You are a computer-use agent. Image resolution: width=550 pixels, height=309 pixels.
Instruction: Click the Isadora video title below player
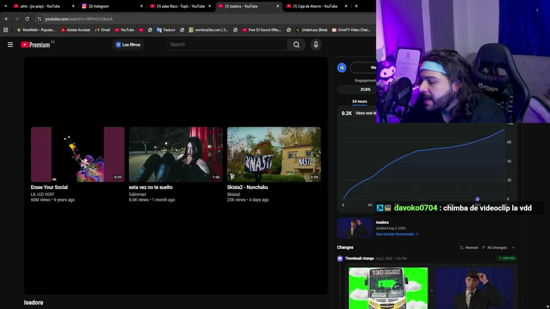[x=34, y=303]
